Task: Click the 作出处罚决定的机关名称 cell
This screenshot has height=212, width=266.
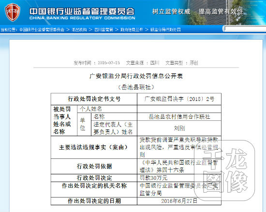Action: coord(94,189)
